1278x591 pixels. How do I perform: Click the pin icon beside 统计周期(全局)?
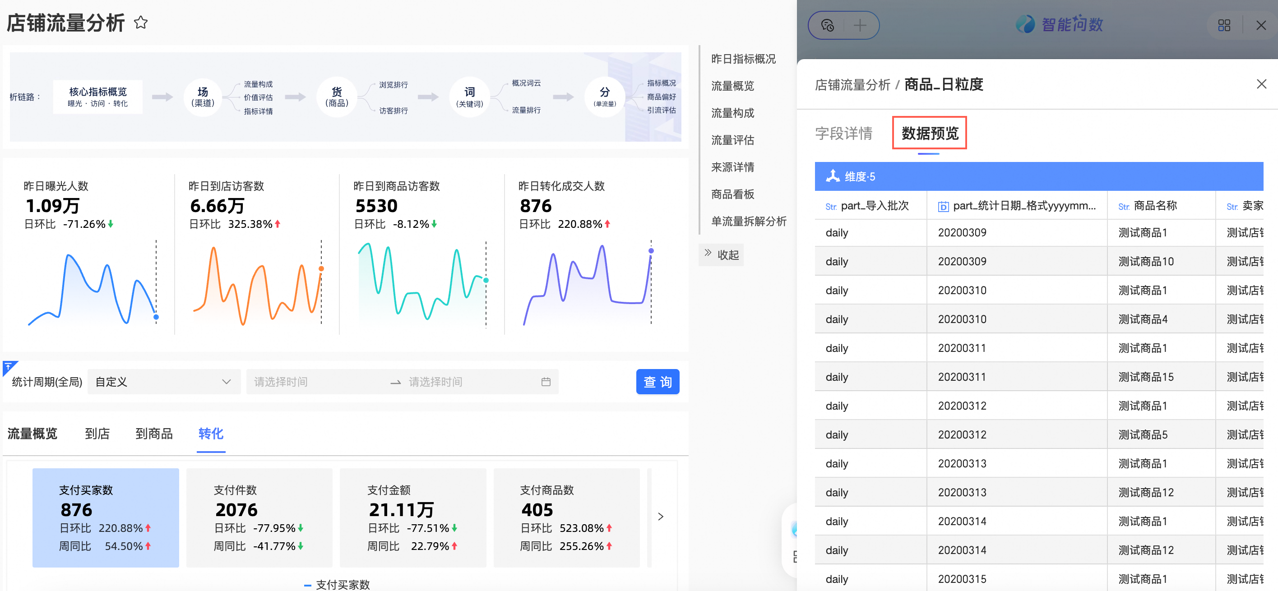(x=9, y=367)
